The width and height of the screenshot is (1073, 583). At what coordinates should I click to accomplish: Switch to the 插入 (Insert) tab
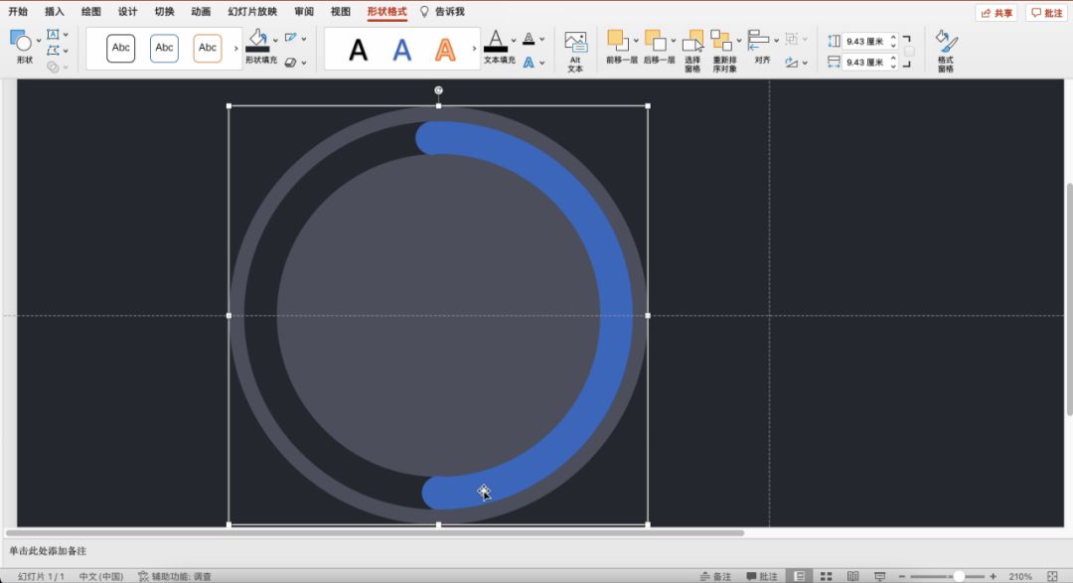55,12
